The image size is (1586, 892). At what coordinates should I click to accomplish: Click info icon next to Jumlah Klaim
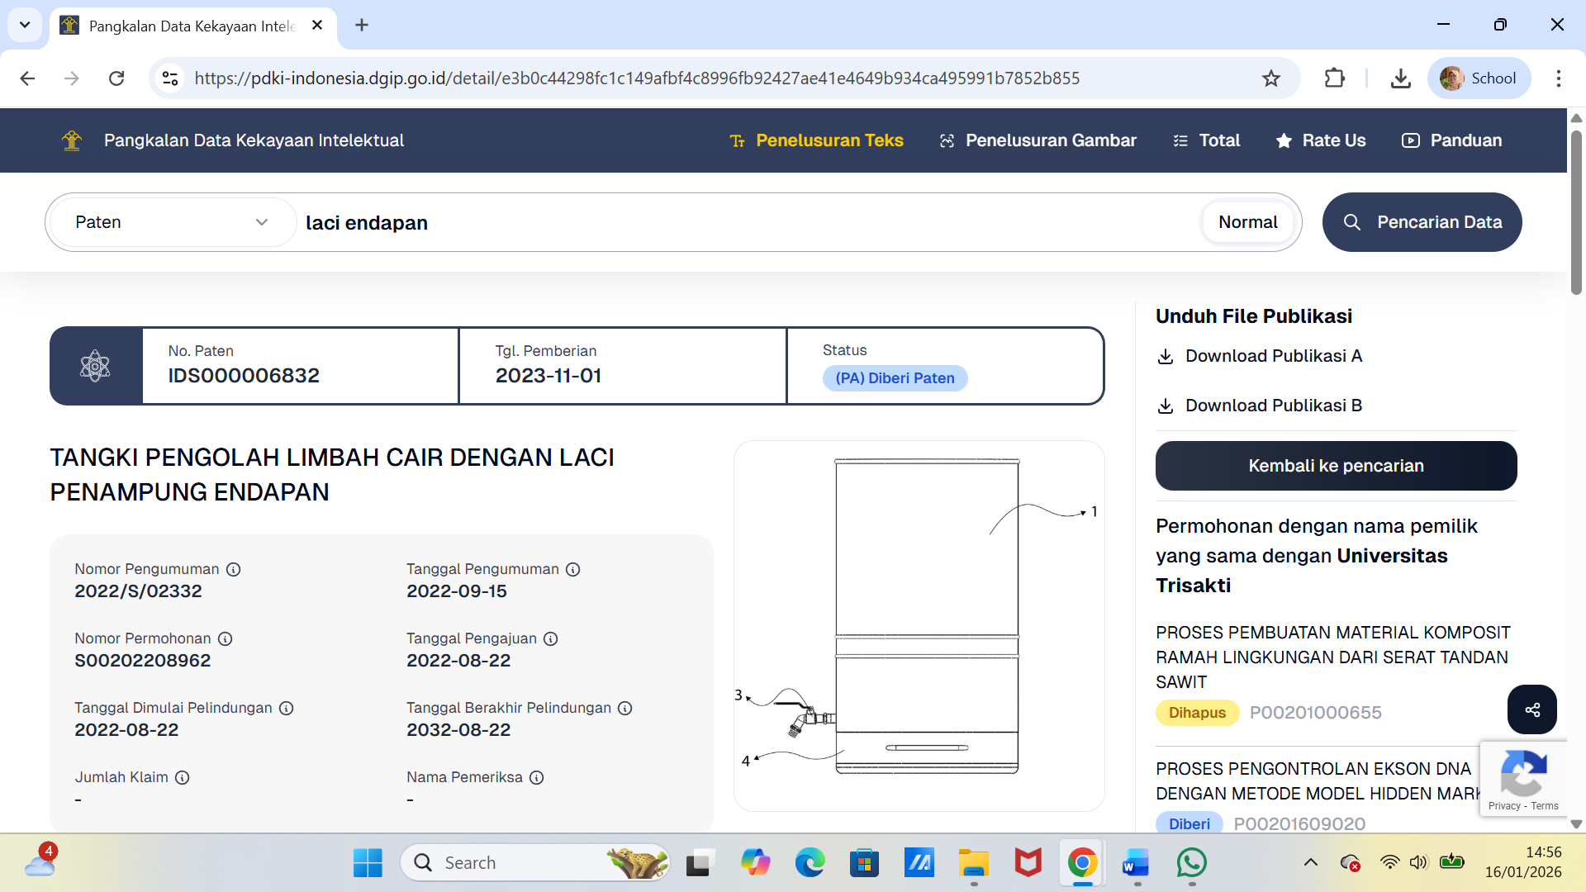pos(183,777)
